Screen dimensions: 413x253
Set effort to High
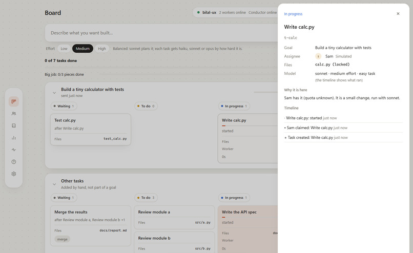[x=102, y=49]
